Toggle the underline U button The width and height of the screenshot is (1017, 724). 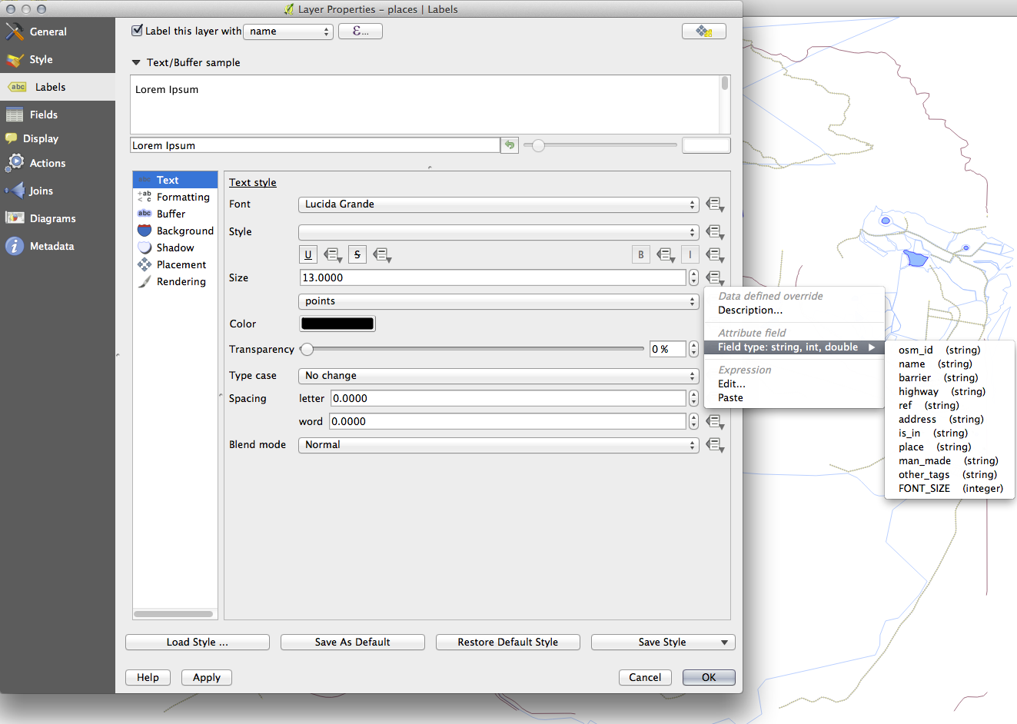308,254
